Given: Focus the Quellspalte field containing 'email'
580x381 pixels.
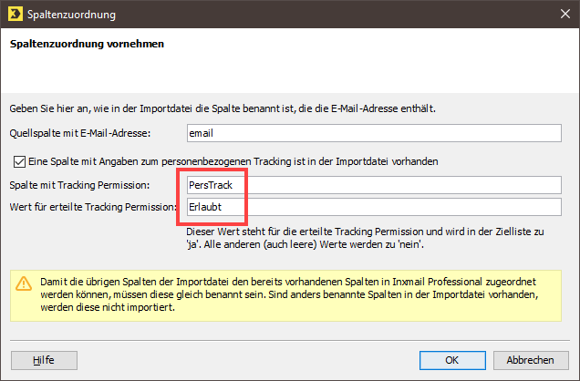Looking at the screenshot, I should click(374, 133).
